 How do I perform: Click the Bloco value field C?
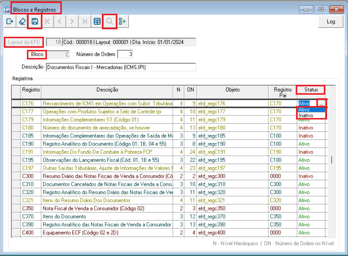point(58,55)
